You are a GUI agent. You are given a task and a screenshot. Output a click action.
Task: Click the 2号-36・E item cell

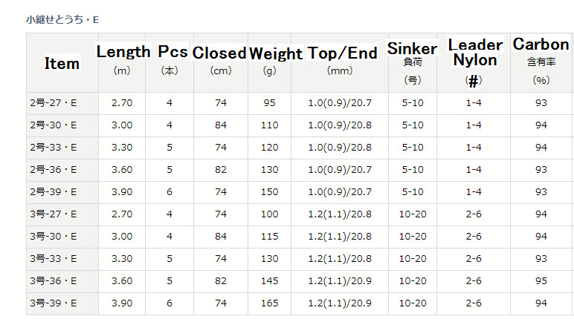click(x=62, y=171)
